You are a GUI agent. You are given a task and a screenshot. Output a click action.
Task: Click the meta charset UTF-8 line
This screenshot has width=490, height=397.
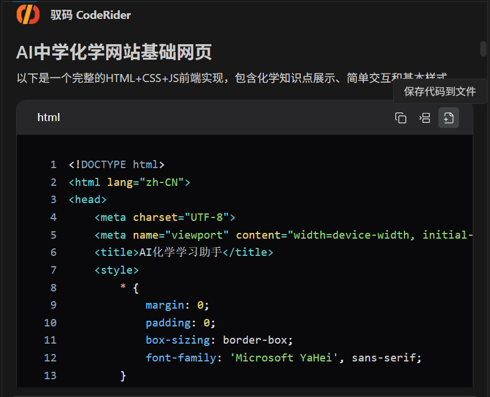165,217
